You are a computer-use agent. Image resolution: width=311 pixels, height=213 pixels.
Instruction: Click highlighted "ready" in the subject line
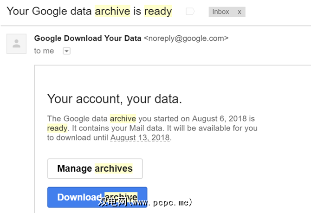coord(158,11)
